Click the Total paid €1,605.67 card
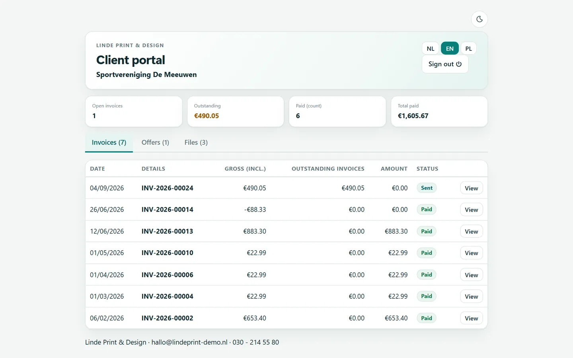Screen dimensions: 573x358 439,111
